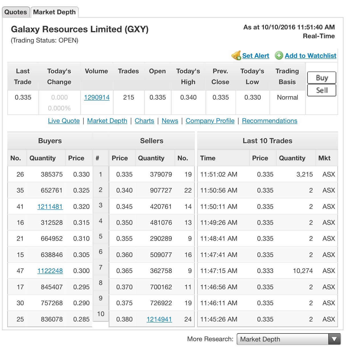This screenshot has height=356, width=348.
Task: Open the Recommendations link
Action: point(270,121)
